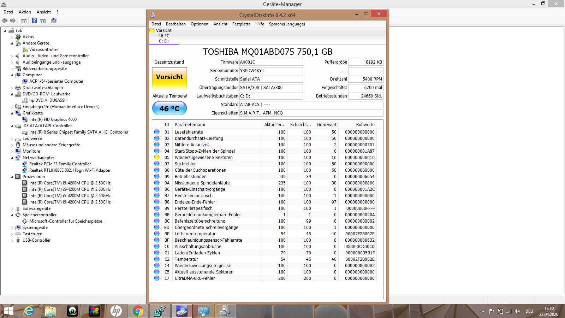Select Intel(R) HD Graphics 4600 device
The image size is (565, 318).
(53, 119)
